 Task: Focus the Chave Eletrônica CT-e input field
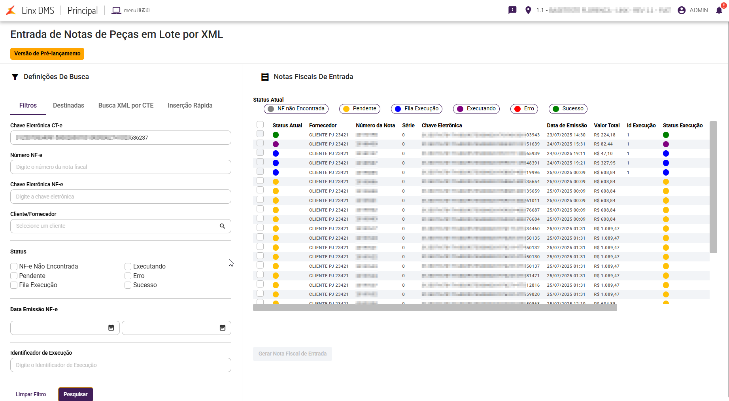click(x=121, y=138)
